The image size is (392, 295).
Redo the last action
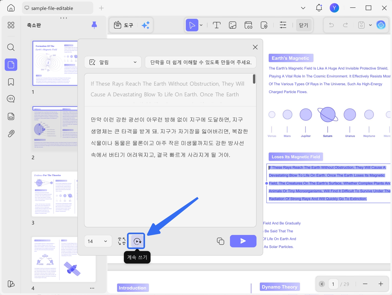[345, 25]
